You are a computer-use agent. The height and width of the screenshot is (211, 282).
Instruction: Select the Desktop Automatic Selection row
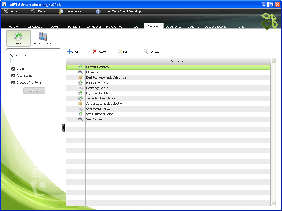coord(168,77)
